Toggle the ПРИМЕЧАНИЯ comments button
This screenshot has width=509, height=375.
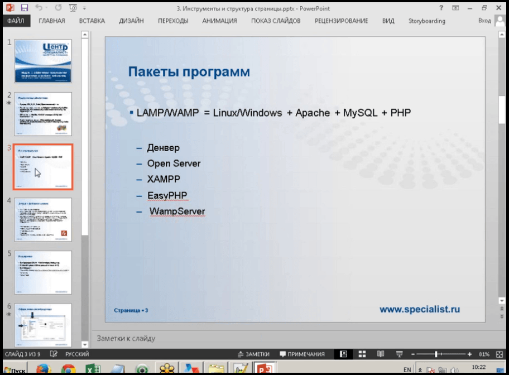(x=302, y=354)
